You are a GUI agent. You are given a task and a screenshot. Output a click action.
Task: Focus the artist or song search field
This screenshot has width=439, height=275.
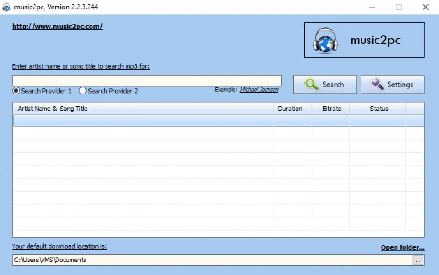point(147,80)
